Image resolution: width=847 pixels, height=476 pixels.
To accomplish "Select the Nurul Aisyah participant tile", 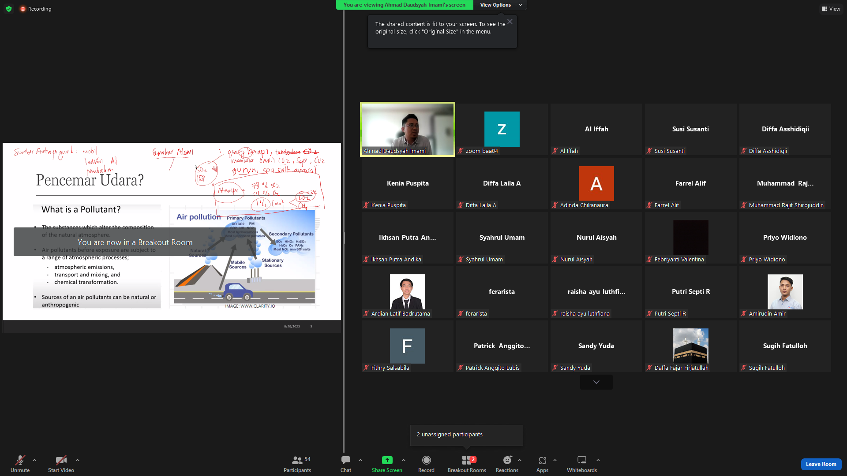I will [596, 238].
